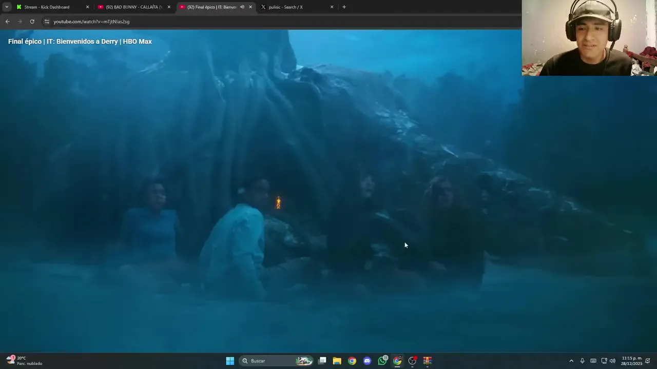Open OBS Studio from the taskbar

tap(412, 361)
